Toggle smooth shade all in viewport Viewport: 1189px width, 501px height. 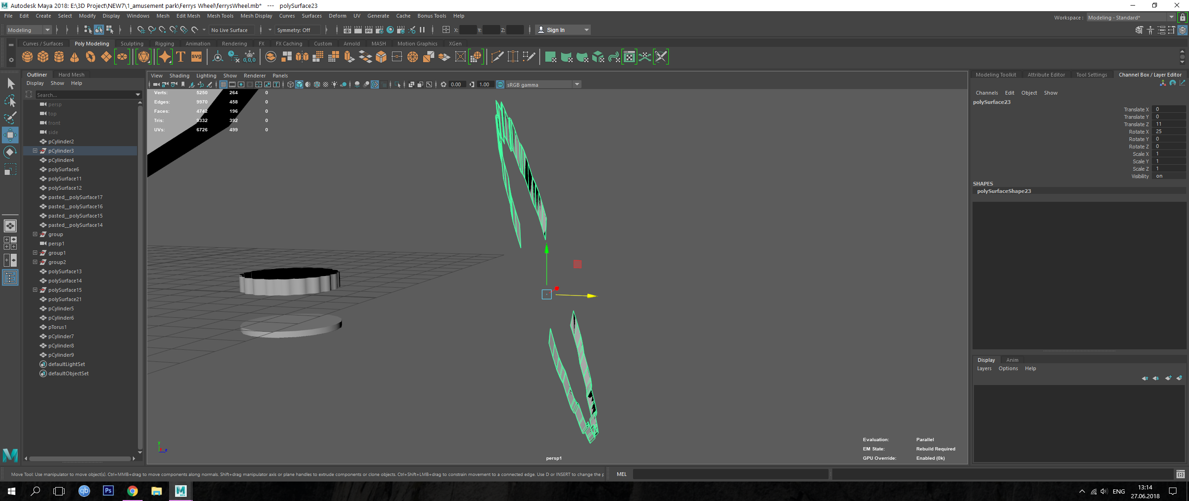click(299, 84)
